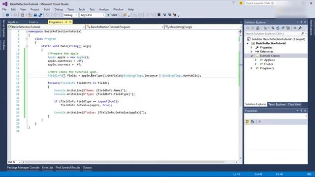Click the Quick Launch search field
The image size is (315, 177).
click(x=260, y=3)
